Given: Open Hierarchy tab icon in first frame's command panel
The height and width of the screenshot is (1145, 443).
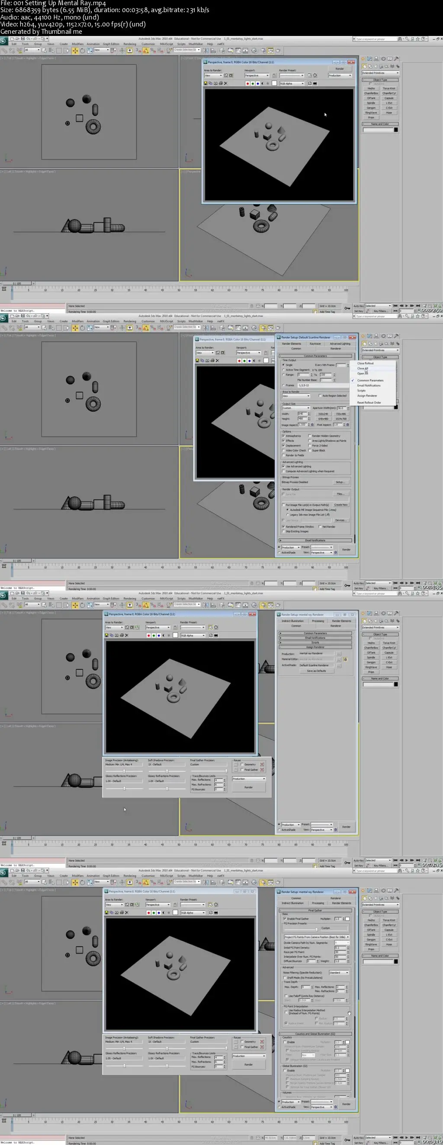Looking at the screenshot, I should tap(377, 58).
